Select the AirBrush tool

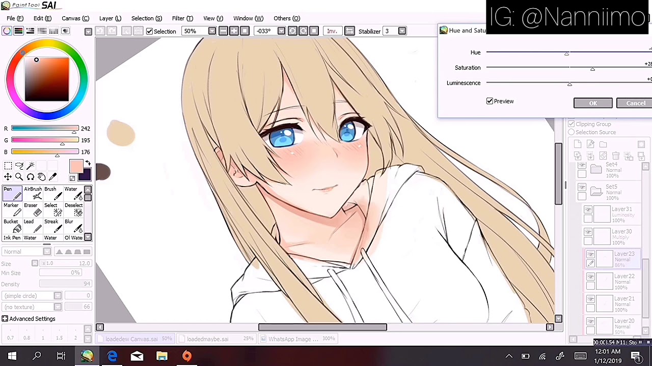[33, 194]
